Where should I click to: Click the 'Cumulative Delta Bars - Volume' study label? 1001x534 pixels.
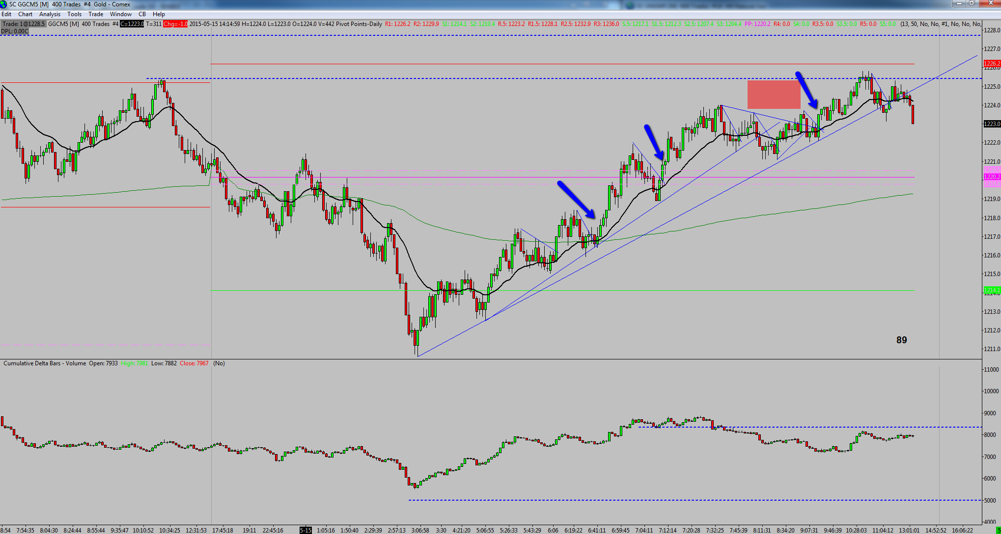click(45, 363)
